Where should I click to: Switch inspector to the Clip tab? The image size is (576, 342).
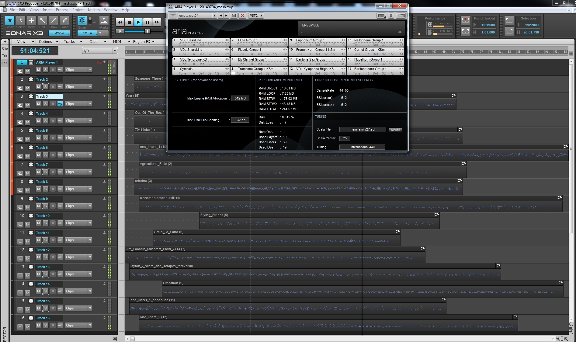tap(5, 48)
